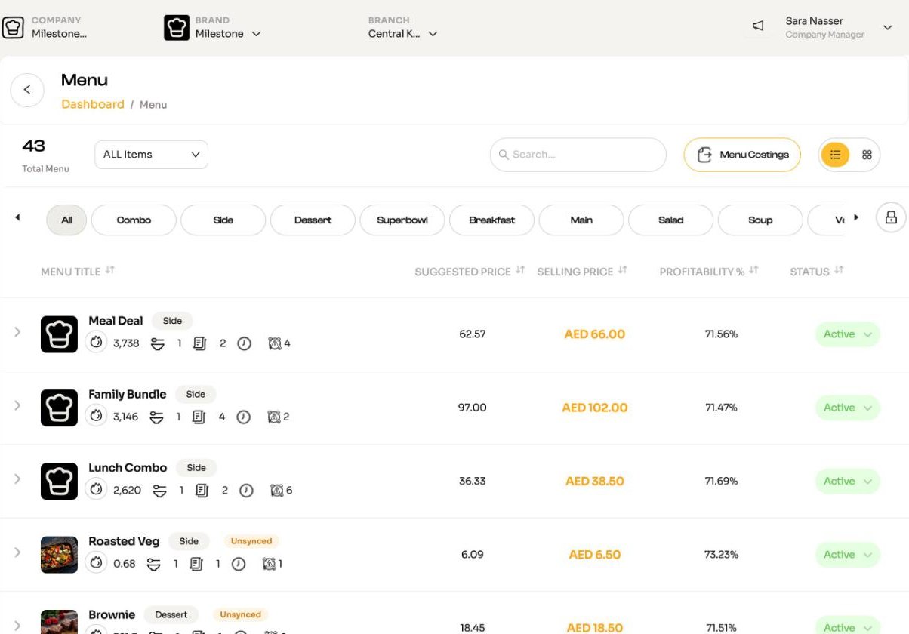Expand the Meal Deal row

(x=17, y=332)
